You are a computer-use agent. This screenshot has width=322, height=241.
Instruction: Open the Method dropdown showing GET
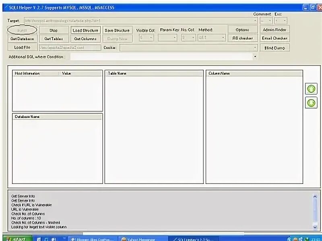click(212, 37)
